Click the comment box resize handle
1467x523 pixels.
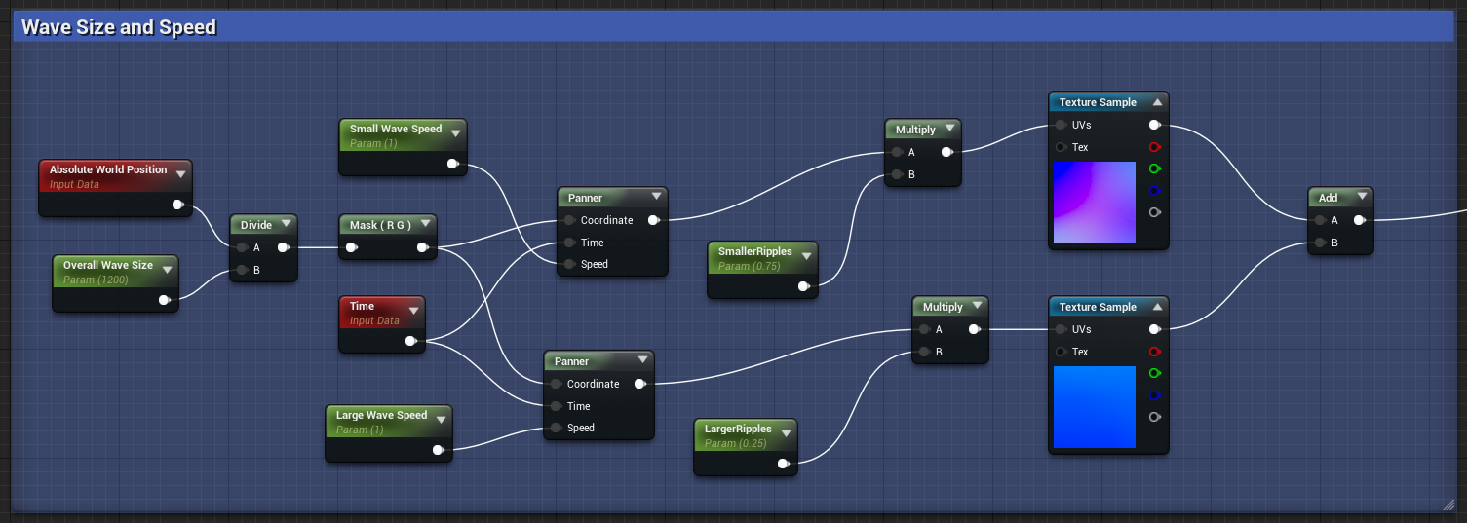tap(1448, 504)
